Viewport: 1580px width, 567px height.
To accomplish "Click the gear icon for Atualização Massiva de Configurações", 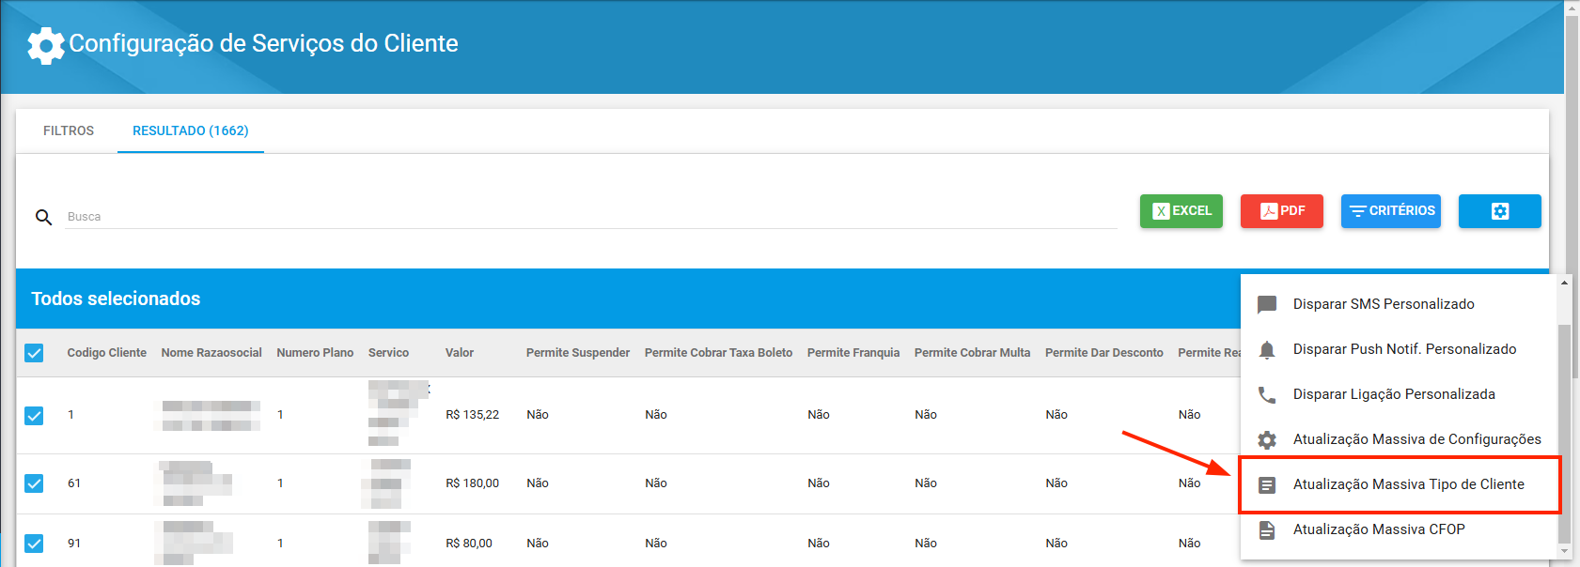I will pos(1267,439).
